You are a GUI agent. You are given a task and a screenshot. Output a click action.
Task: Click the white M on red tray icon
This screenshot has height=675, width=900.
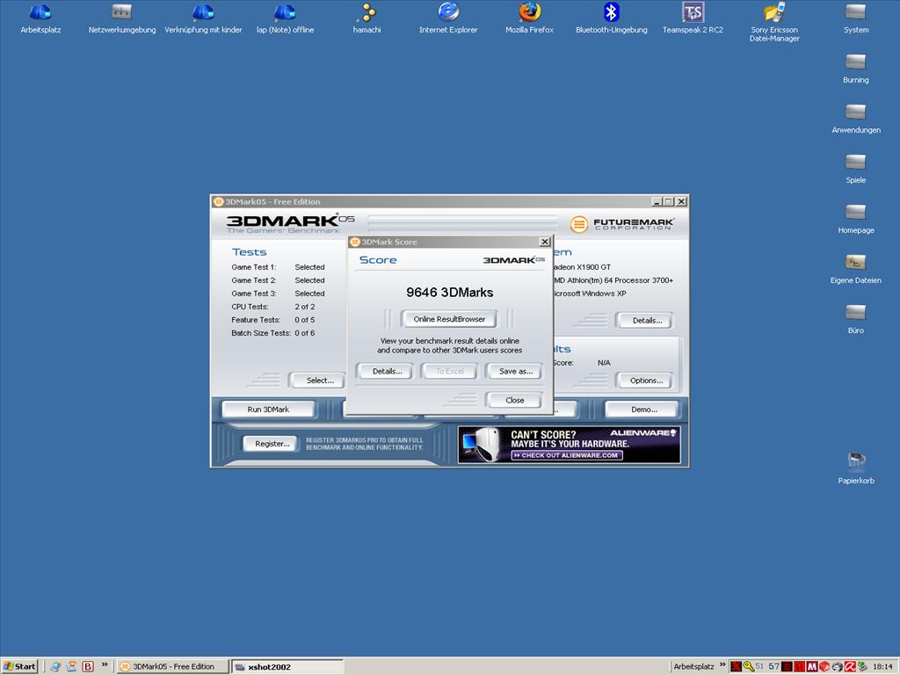pos(811,666)
